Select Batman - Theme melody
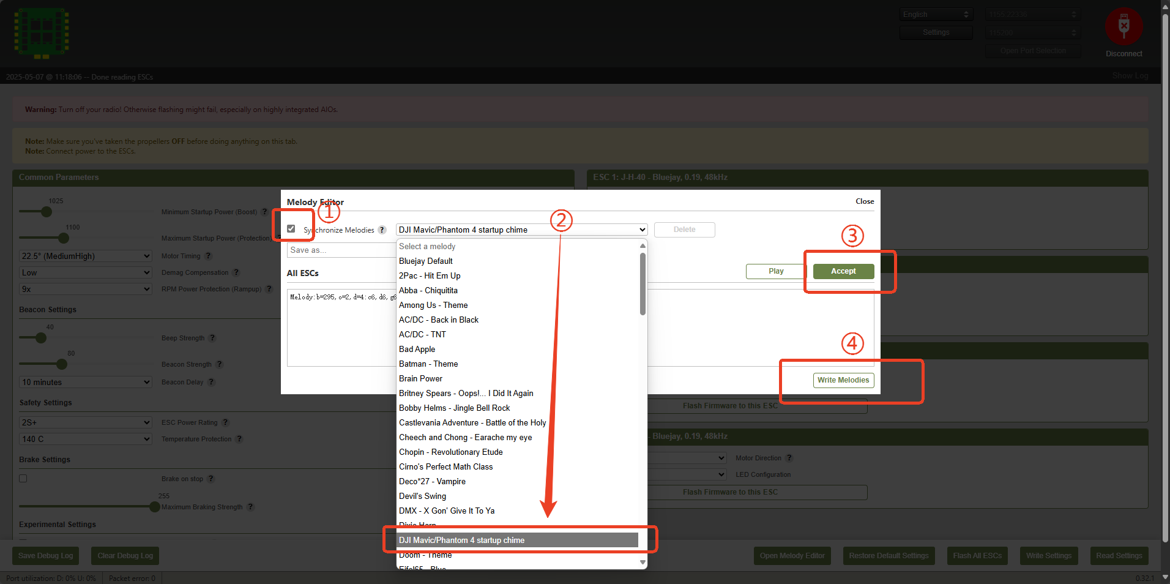The height and width of the screenshot is (584, 1170). (x=517, y=364)
